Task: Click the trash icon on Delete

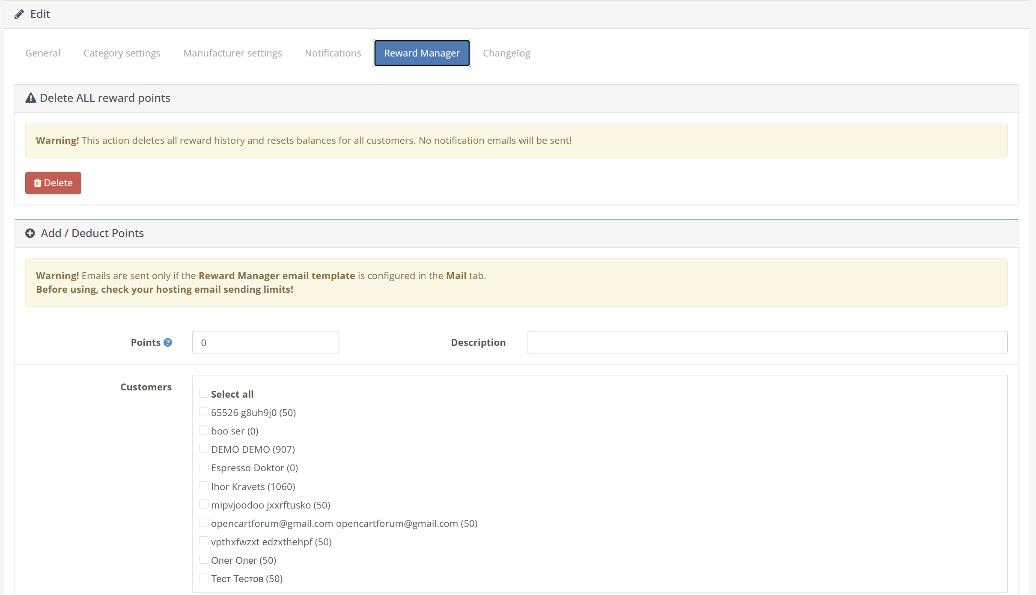Action: [37, 183]
